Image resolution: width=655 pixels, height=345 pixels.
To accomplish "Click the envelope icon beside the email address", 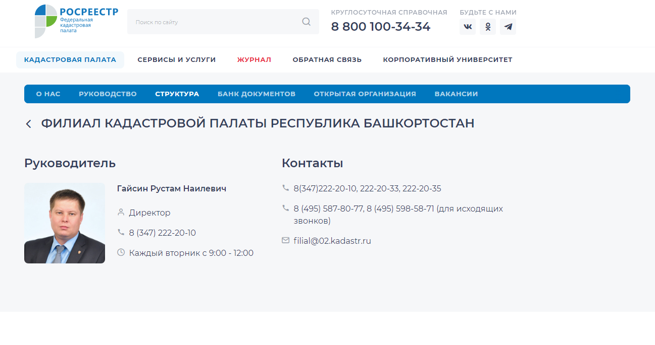I will tap(286, 241).
